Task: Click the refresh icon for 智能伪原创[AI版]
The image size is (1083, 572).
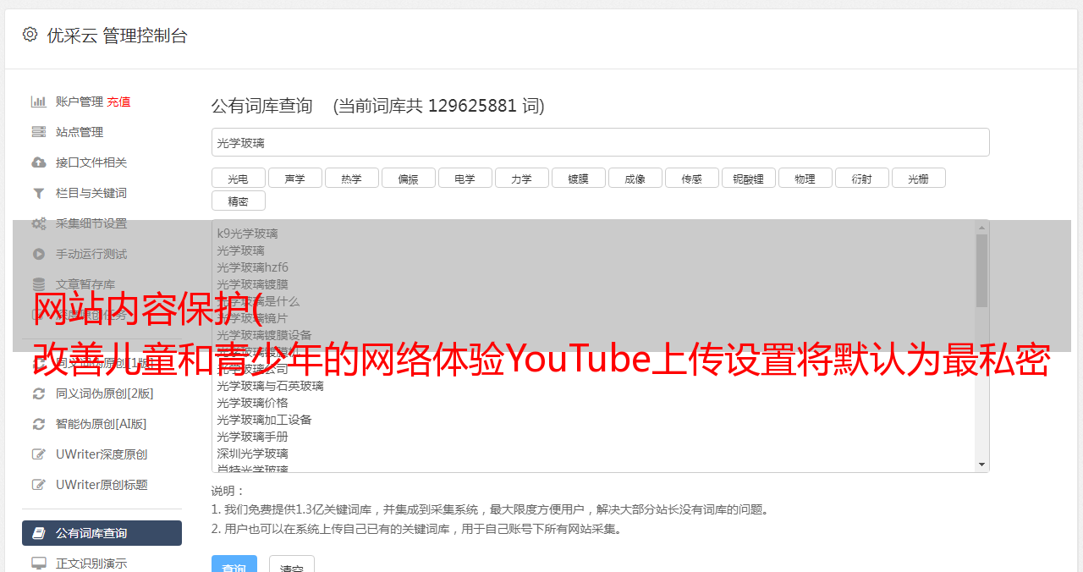Action: coord(39,424)
